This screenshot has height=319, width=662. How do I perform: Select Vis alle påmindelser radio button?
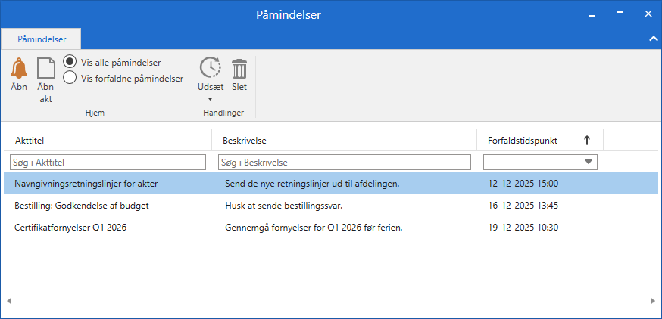70,63
